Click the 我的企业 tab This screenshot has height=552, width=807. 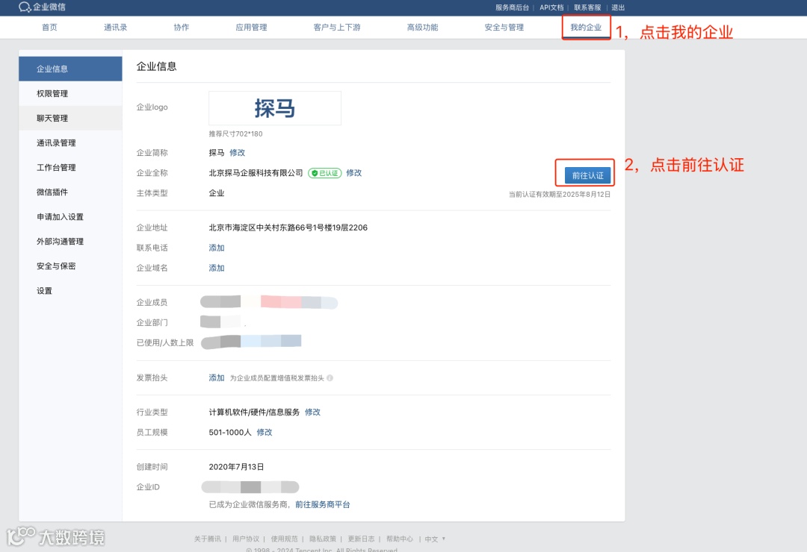586,28
